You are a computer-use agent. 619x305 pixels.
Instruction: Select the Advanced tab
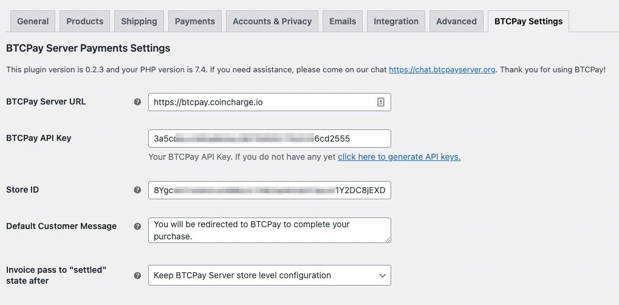click(456, 21)
